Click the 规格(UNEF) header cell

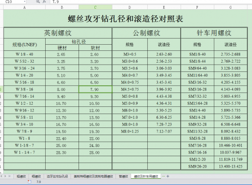(x=25, y=45)
